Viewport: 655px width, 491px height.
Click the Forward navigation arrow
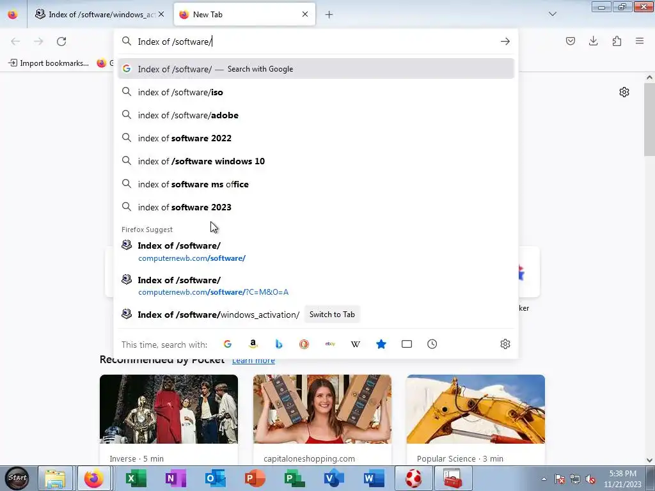point(38,42)
